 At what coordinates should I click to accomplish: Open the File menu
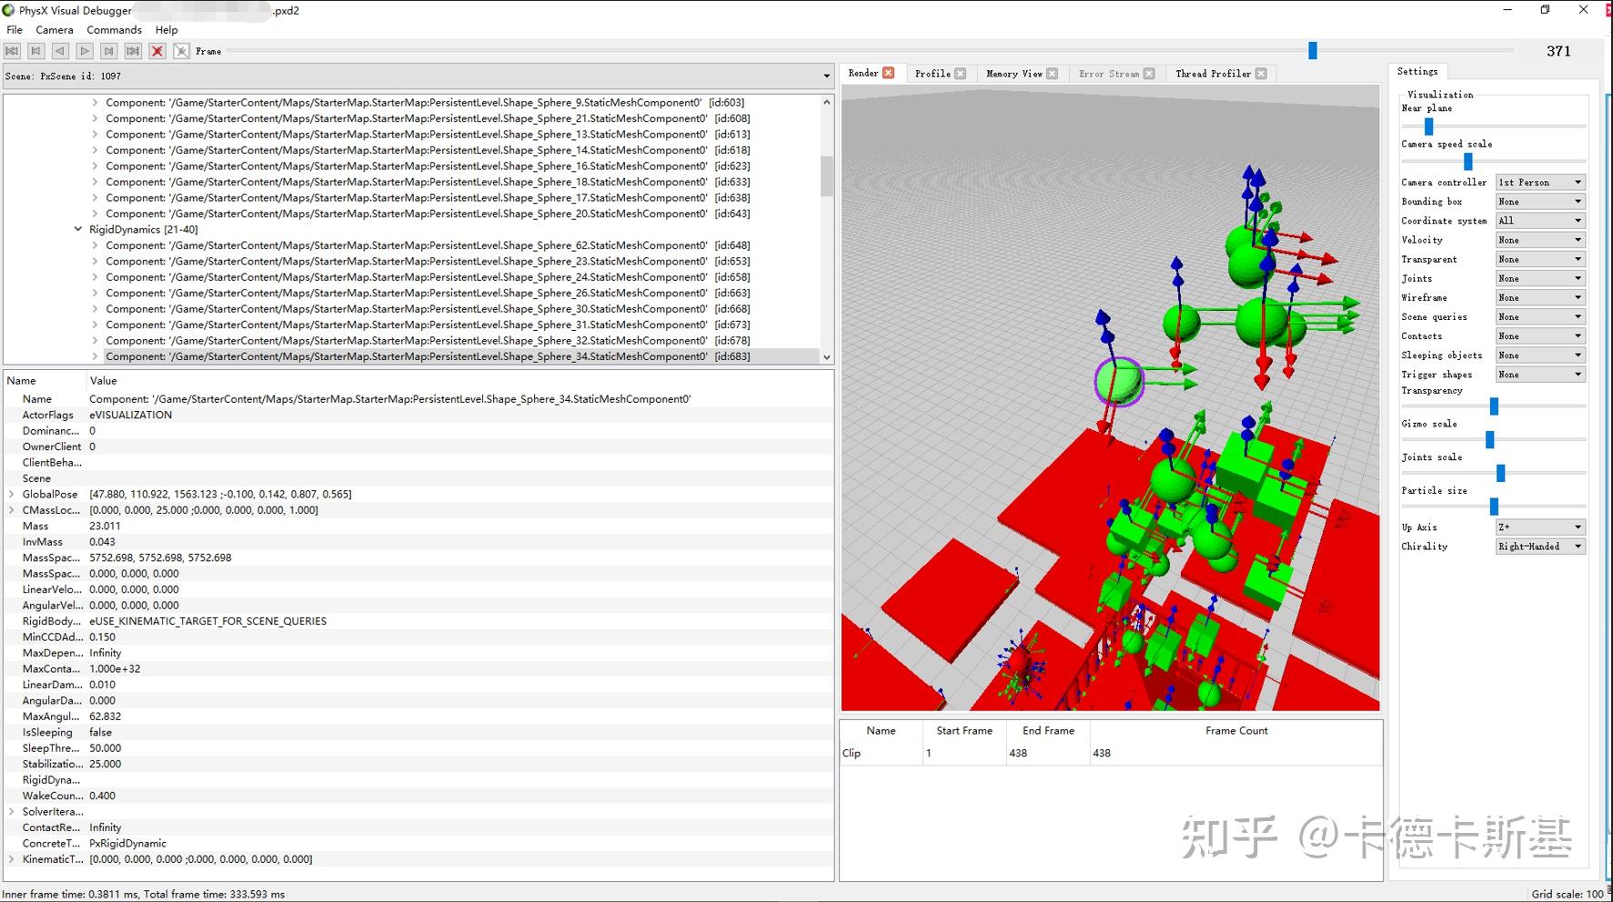coord(15,30)
